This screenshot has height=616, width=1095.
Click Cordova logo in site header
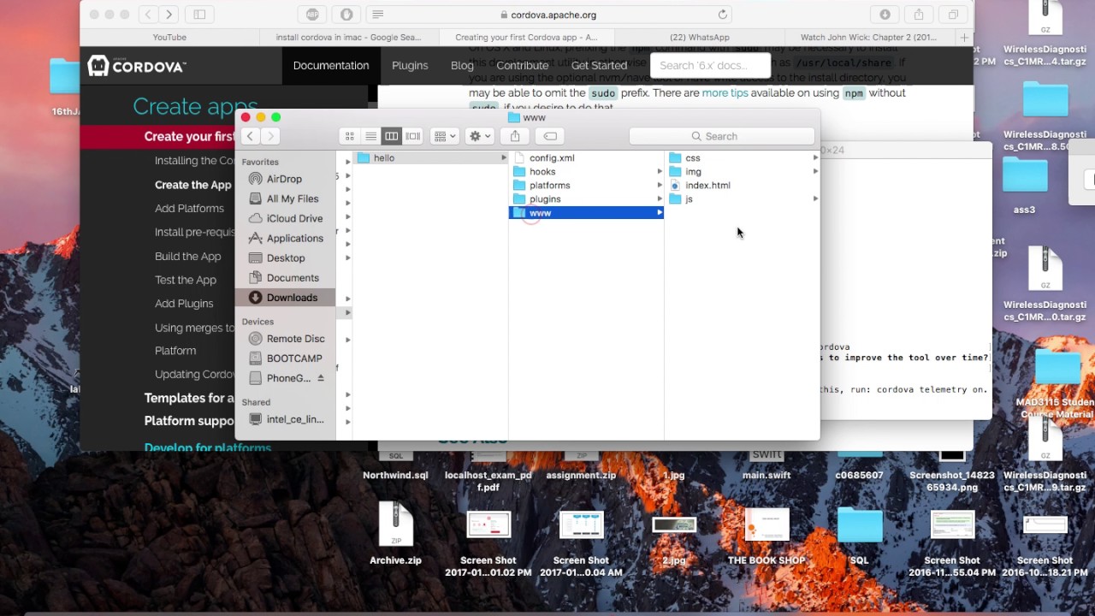[x=137, y=66]
